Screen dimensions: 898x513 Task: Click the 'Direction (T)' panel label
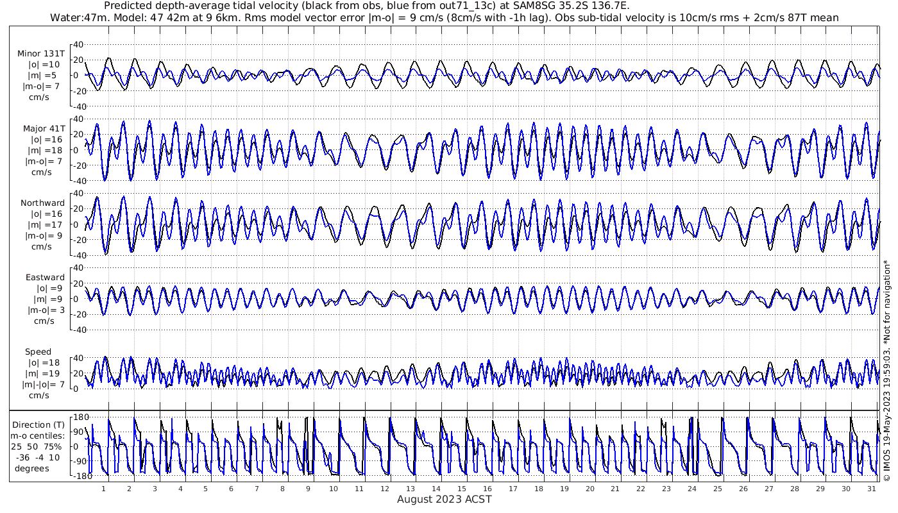(x=38, y=425)
